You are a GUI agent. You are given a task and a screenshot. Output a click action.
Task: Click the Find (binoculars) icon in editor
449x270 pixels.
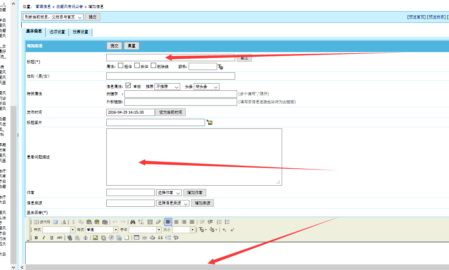tap(133, 222)
